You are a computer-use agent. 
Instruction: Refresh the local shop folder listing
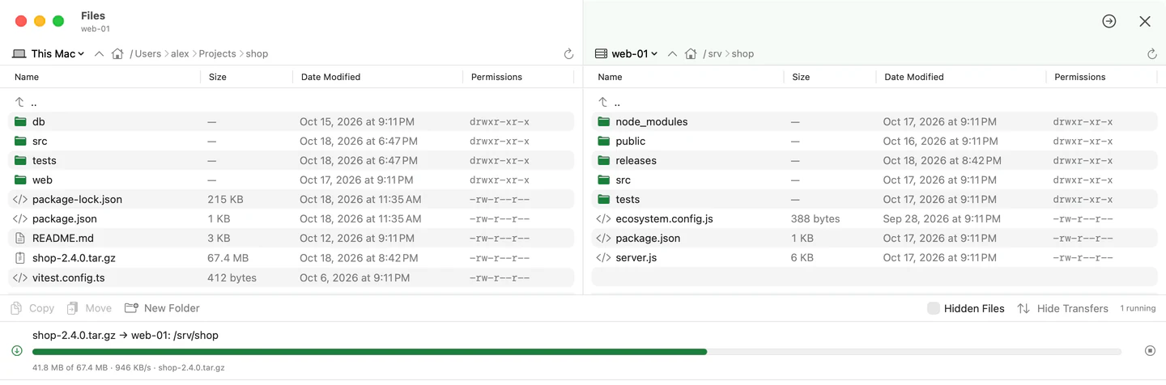(x=568, y=54)
